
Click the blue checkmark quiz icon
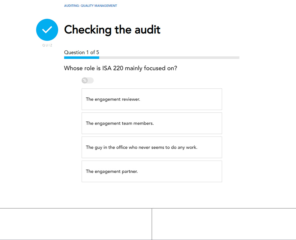pyautogui.click(x=47, y=30)
